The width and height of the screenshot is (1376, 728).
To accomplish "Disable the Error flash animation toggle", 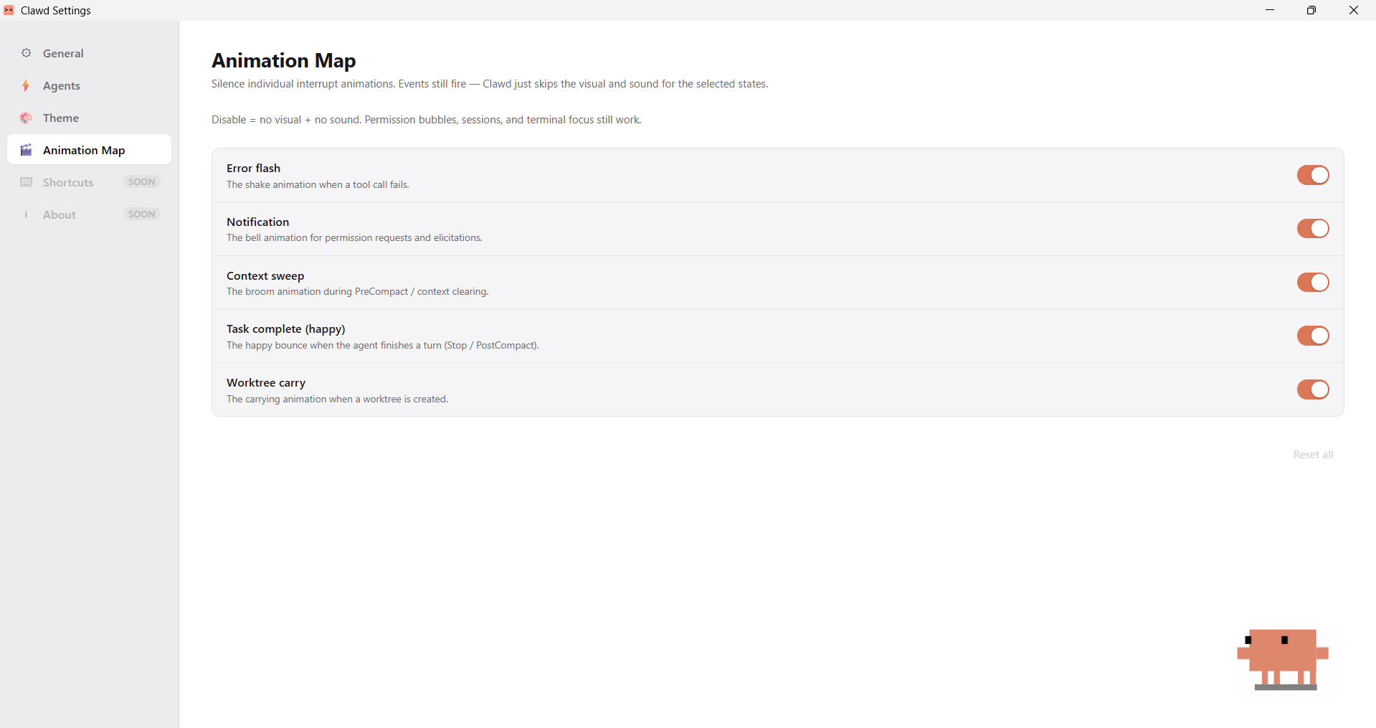I will click(x=1313, y=175).
